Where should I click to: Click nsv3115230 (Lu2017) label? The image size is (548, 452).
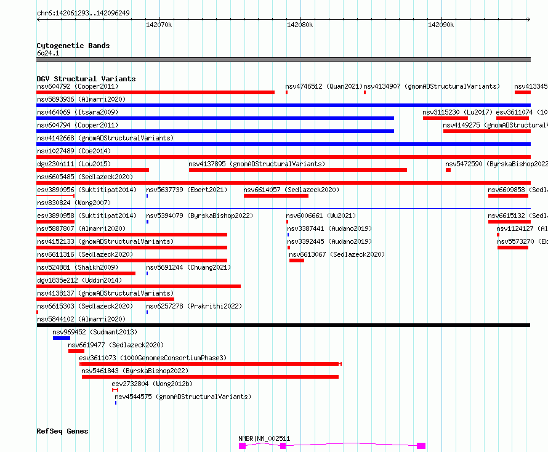tap(457, 112)
